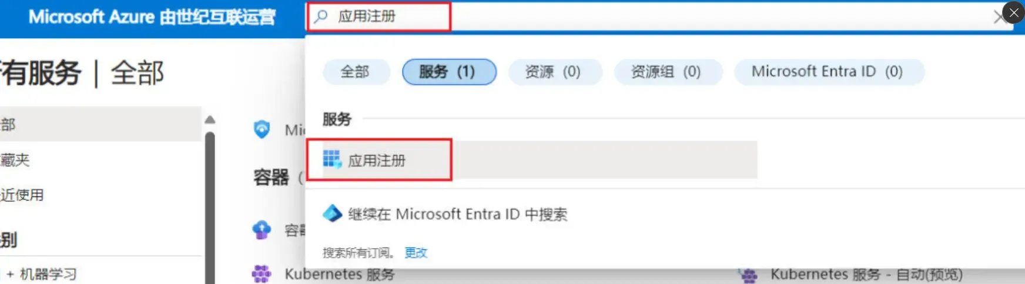This screenshot has width=1025, height=284.
Task: Close the search overlay with round X
Action: click(1013, 12)
